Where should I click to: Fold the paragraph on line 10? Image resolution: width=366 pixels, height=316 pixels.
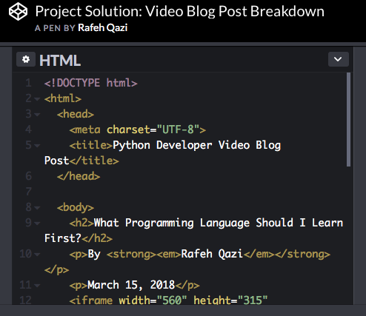pos(37,255)
